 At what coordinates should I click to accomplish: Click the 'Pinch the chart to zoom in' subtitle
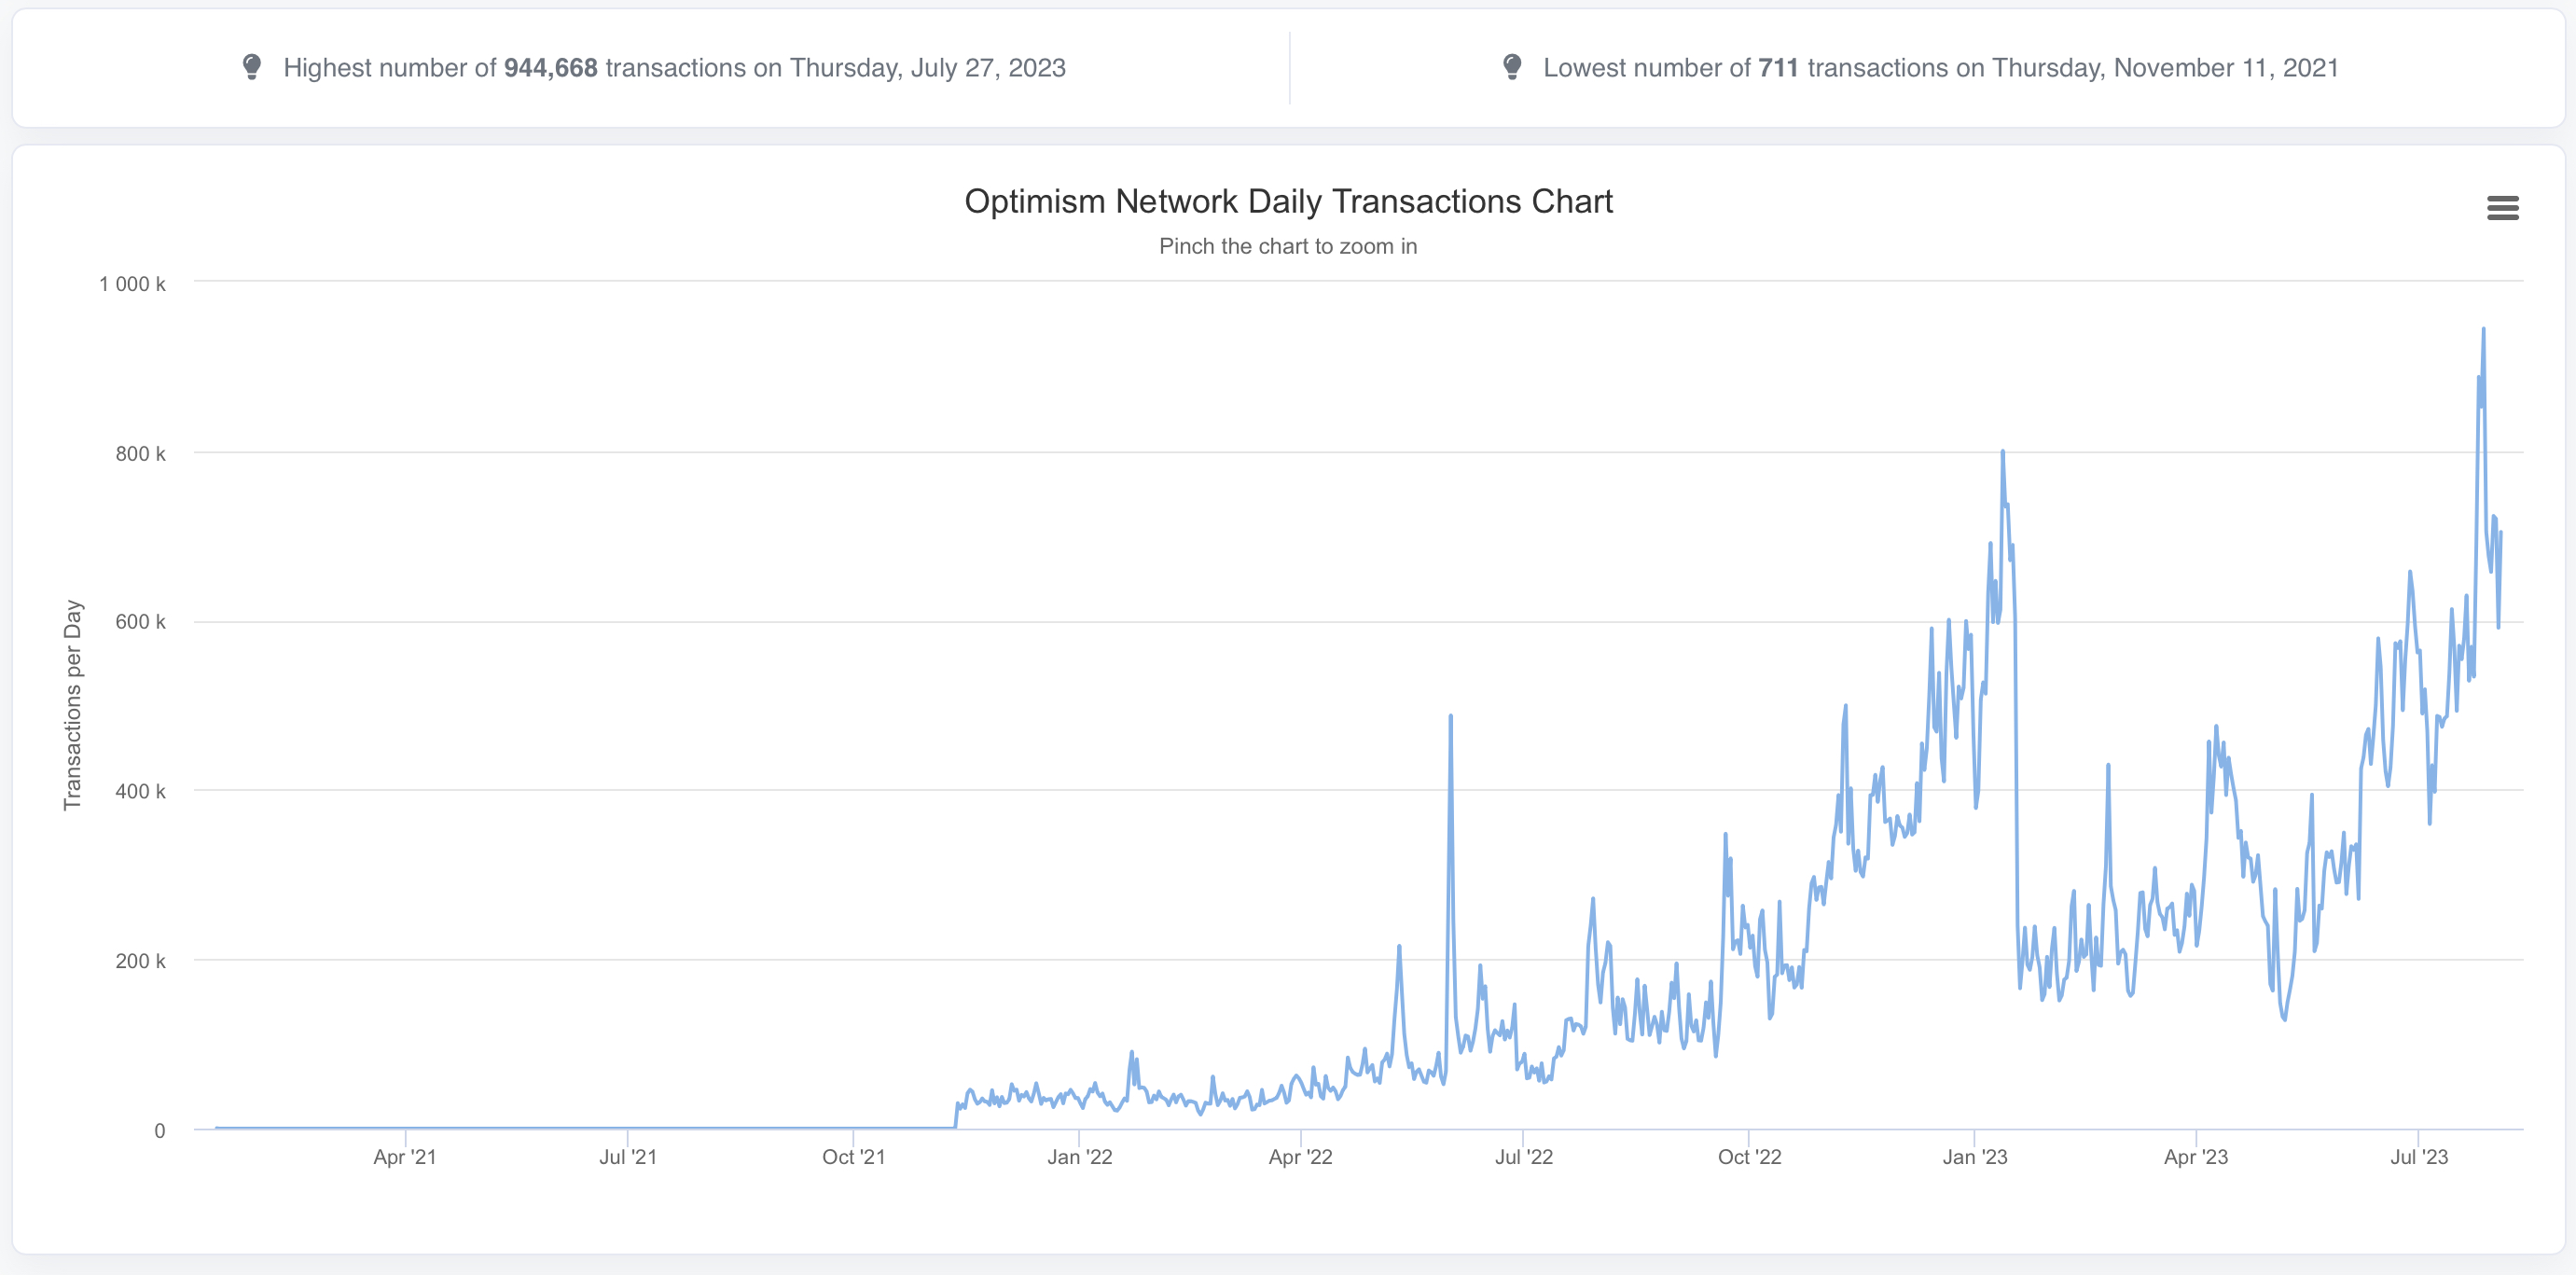(1287, 246)
